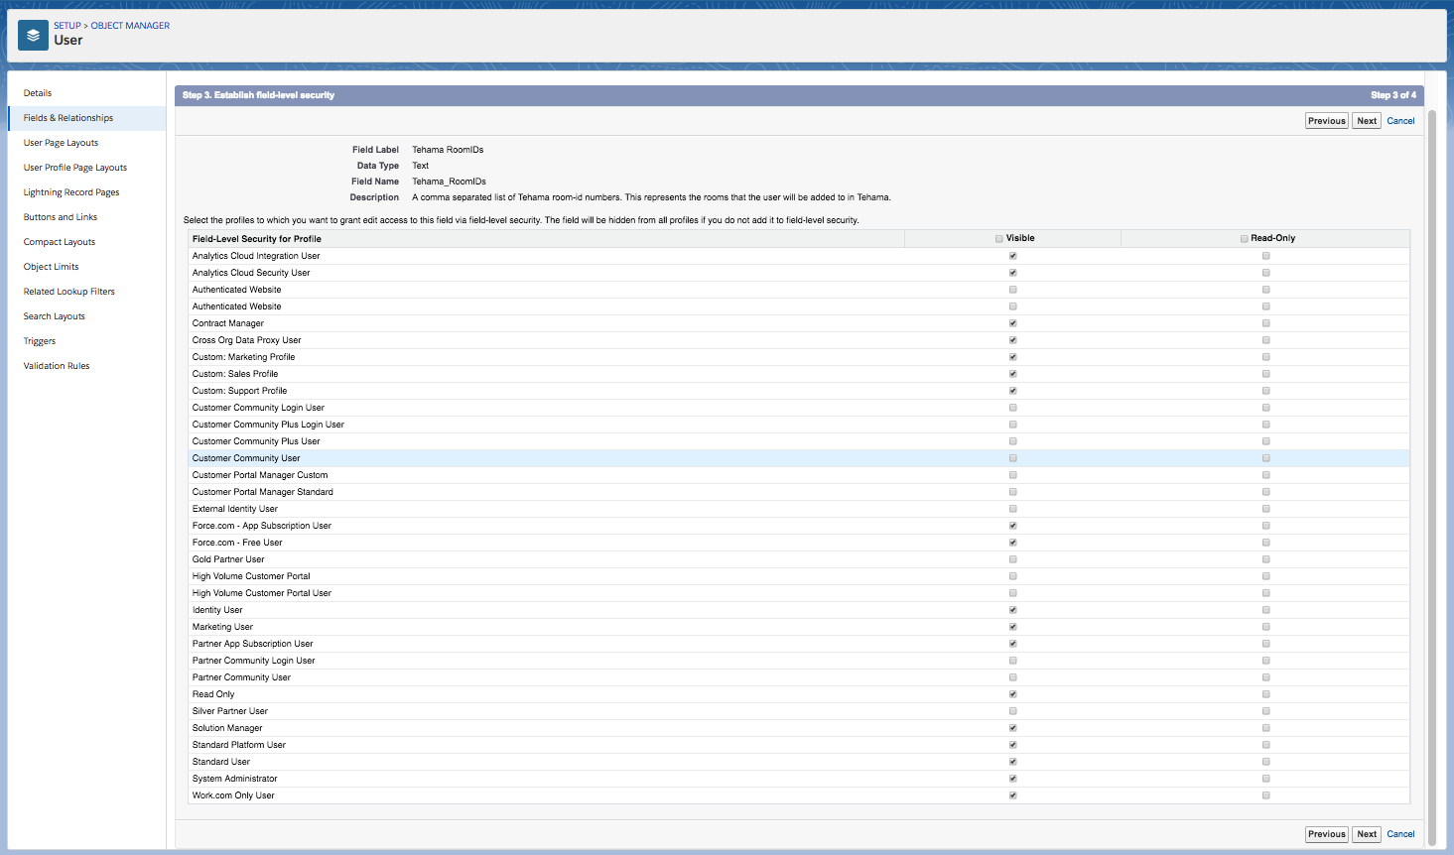Viewport: 1454px width, 855px height.
Task: Check Visible for Partner Community User
Action: (x=1013, y=677)
